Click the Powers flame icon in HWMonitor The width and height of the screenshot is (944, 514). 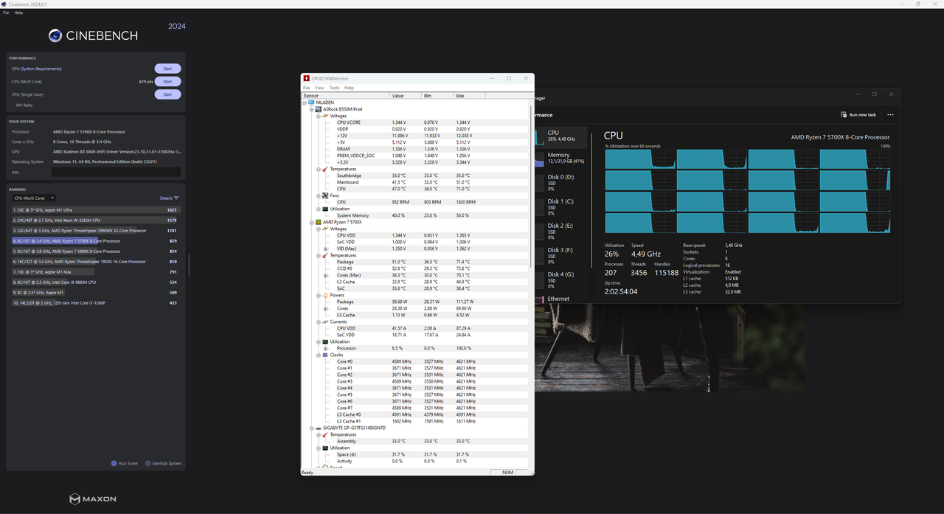(325, 295)
